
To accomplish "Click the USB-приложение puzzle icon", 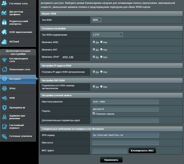I will 4,32.
